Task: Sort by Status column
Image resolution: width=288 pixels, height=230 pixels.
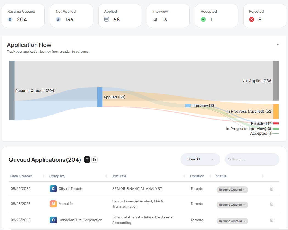Action: click(221, 176)
